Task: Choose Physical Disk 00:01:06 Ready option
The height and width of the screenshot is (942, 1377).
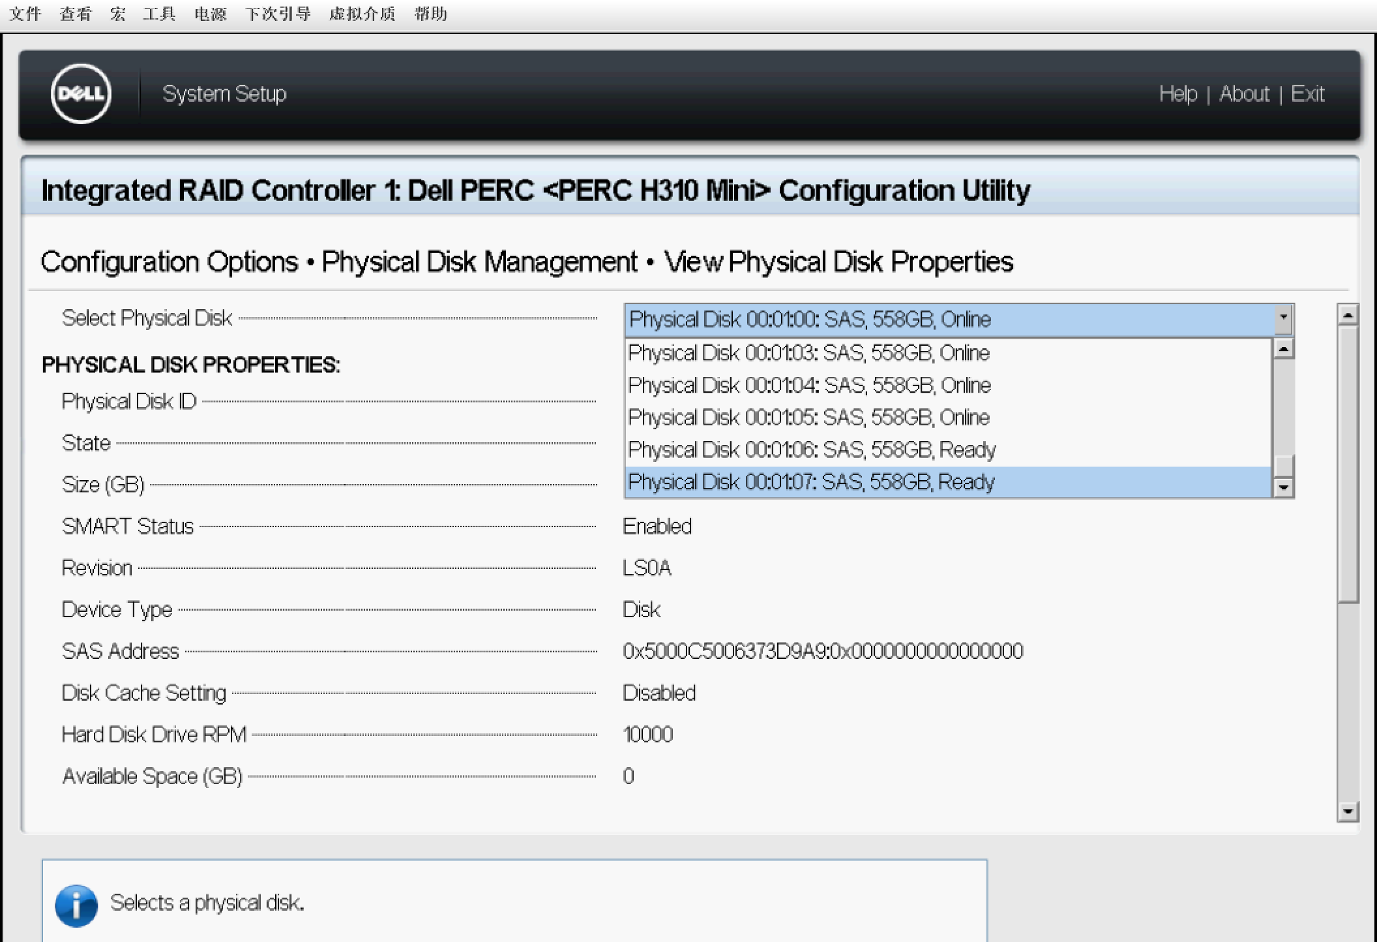Action: (x=812, y=449)
